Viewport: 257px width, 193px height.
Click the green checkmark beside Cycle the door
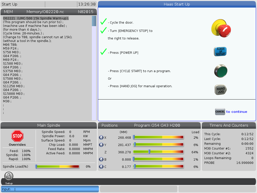(104, 22)
